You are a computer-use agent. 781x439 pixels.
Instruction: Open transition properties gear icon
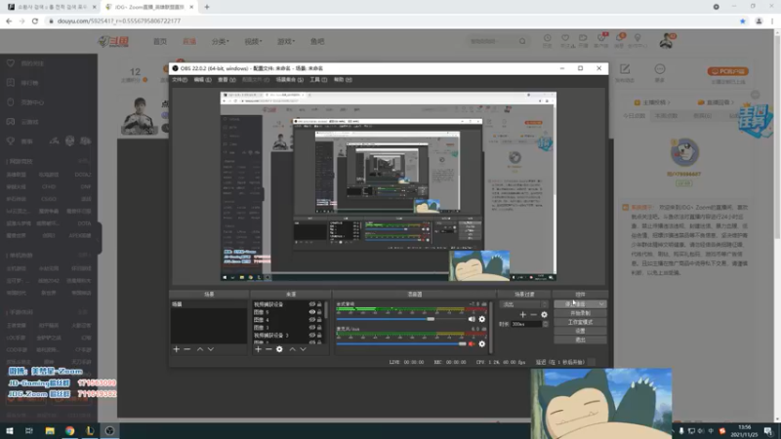[544, 314]
